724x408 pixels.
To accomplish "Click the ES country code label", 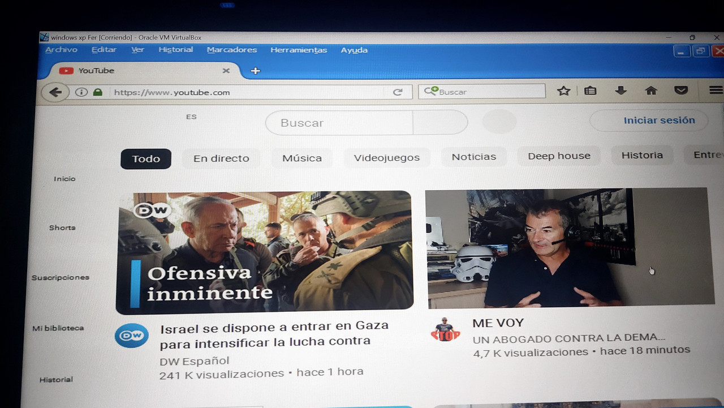I will (191, 117).
